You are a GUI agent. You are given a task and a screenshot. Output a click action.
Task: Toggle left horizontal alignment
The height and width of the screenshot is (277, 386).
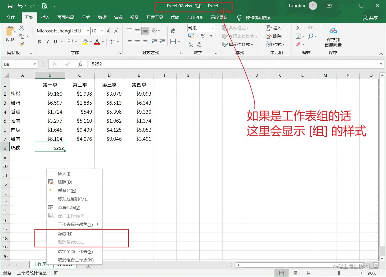(x=130, y=42)
